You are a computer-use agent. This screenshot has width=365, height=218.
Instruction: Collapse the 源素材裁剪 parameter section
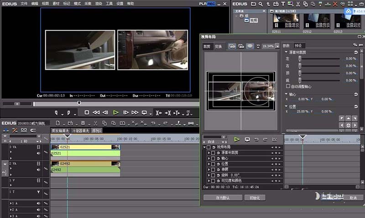click(x=285, y=52)
